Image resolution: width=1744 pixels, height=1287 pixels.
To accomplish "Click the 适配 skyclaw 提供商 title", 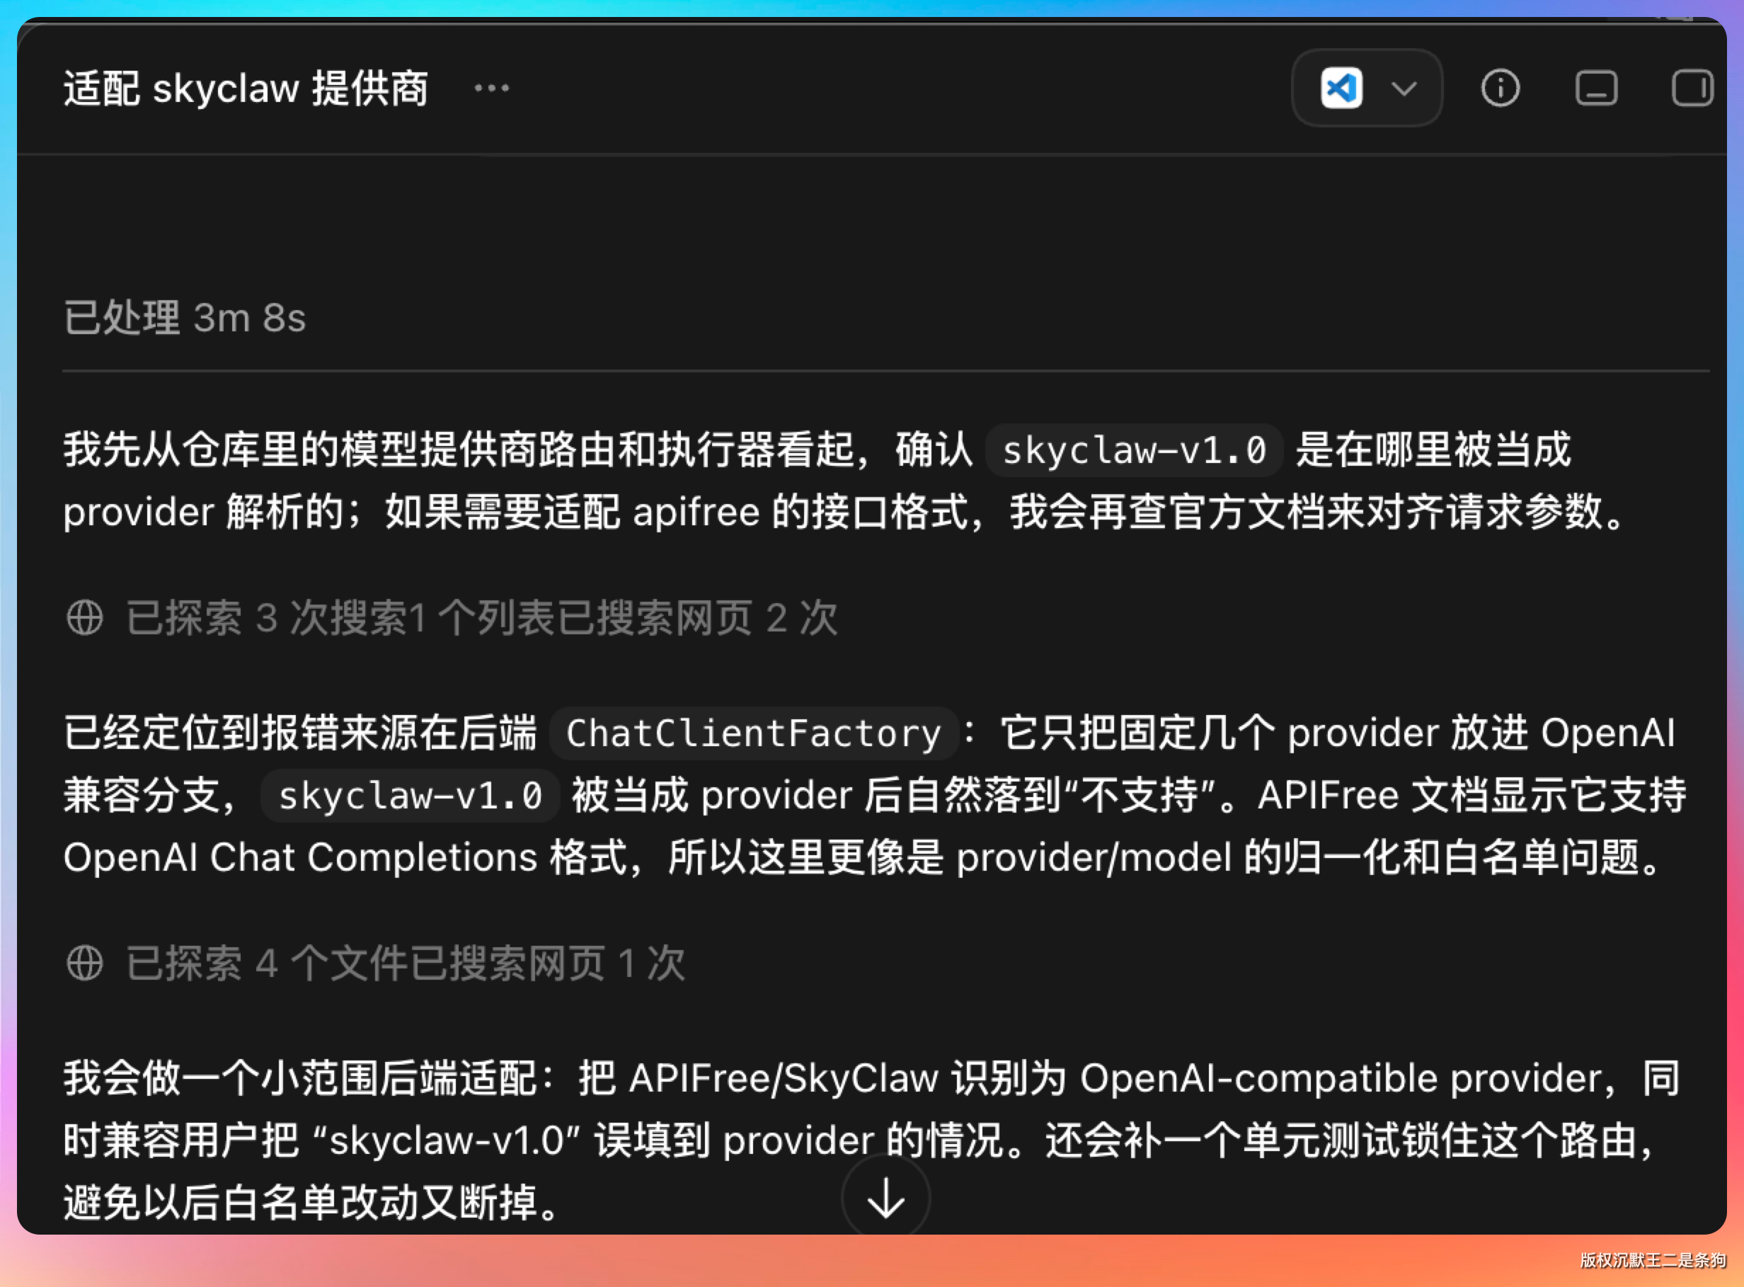I will pos(246,88).
